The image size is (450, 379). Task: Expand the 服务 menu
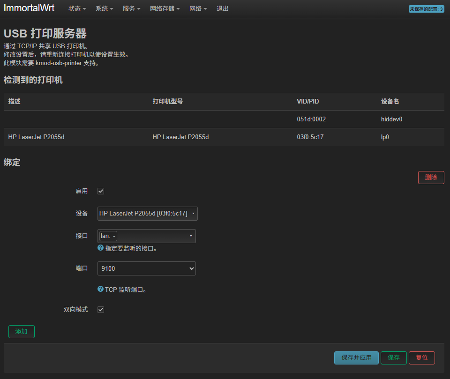pyautogui.click(x=131, y=9)
